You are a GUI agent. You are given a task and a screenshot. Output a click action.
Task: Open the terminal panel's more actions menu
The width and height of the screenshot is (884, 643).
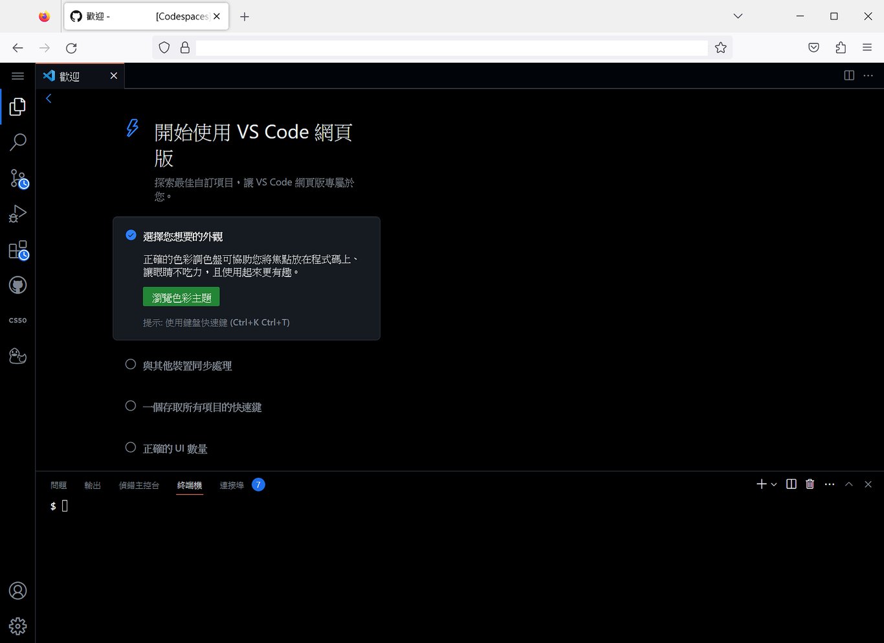pyautogui.click(x=830, y=484)
